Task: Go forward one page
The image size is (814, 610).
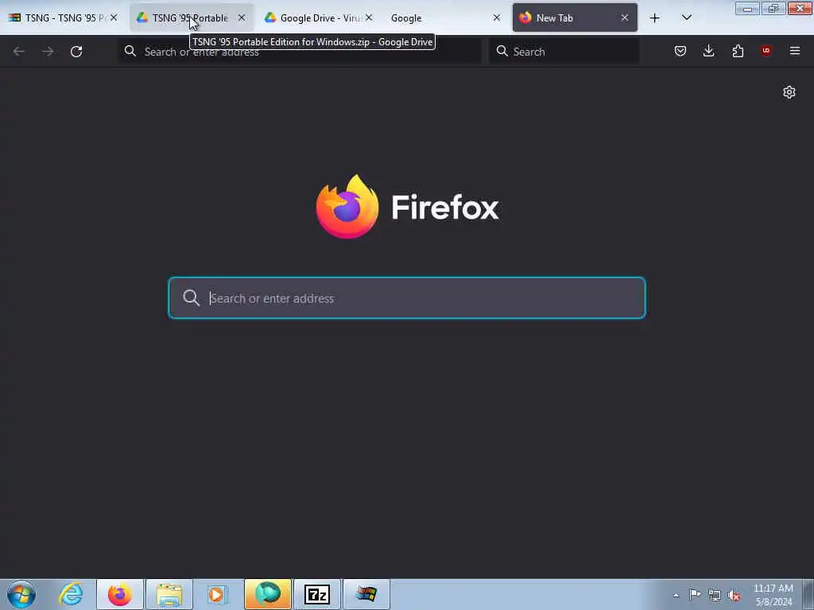Action: (48, 52)
